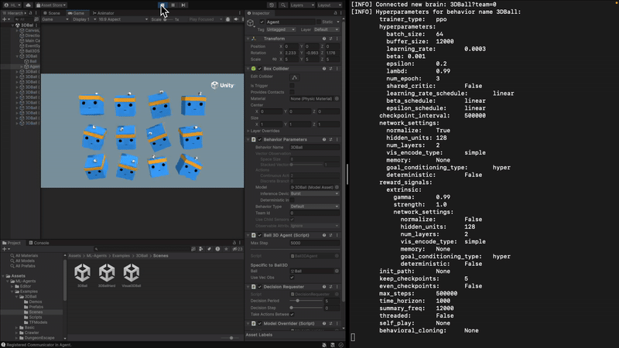Viewport: 619px width, 348px height.
Task: Open the Transform component more-options menu
Action: (337, 39)
